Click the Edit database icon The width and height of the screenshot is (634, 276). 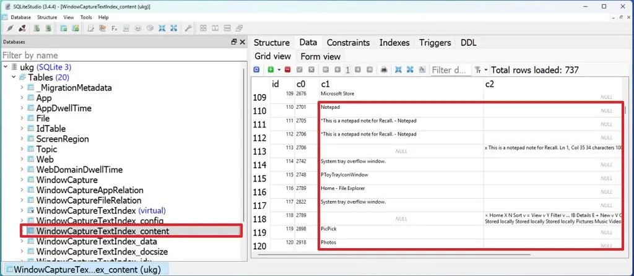48,28
